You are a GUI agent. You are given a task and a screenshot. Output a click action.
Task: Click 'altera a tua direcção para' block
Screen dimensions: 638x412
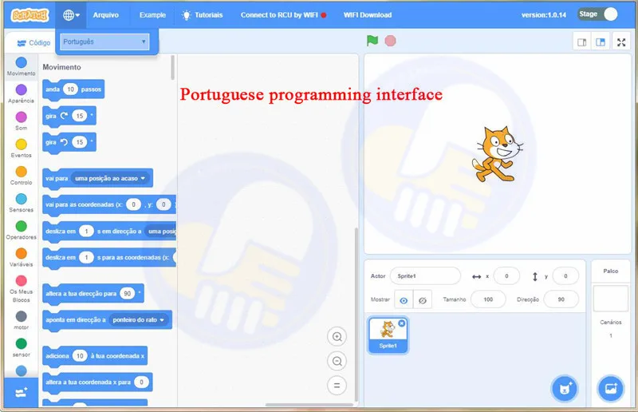coord(93,293)
